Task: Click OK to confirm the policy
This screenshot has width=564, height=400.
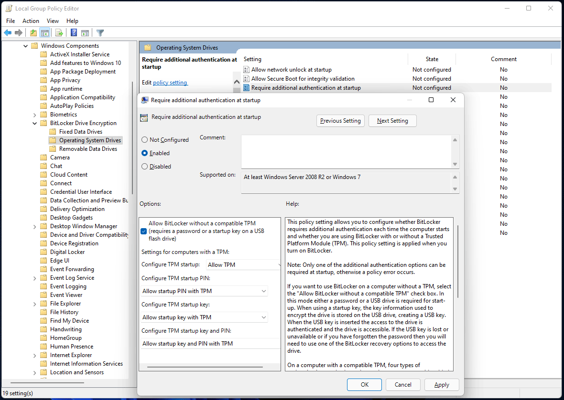Action: point(364,385)
